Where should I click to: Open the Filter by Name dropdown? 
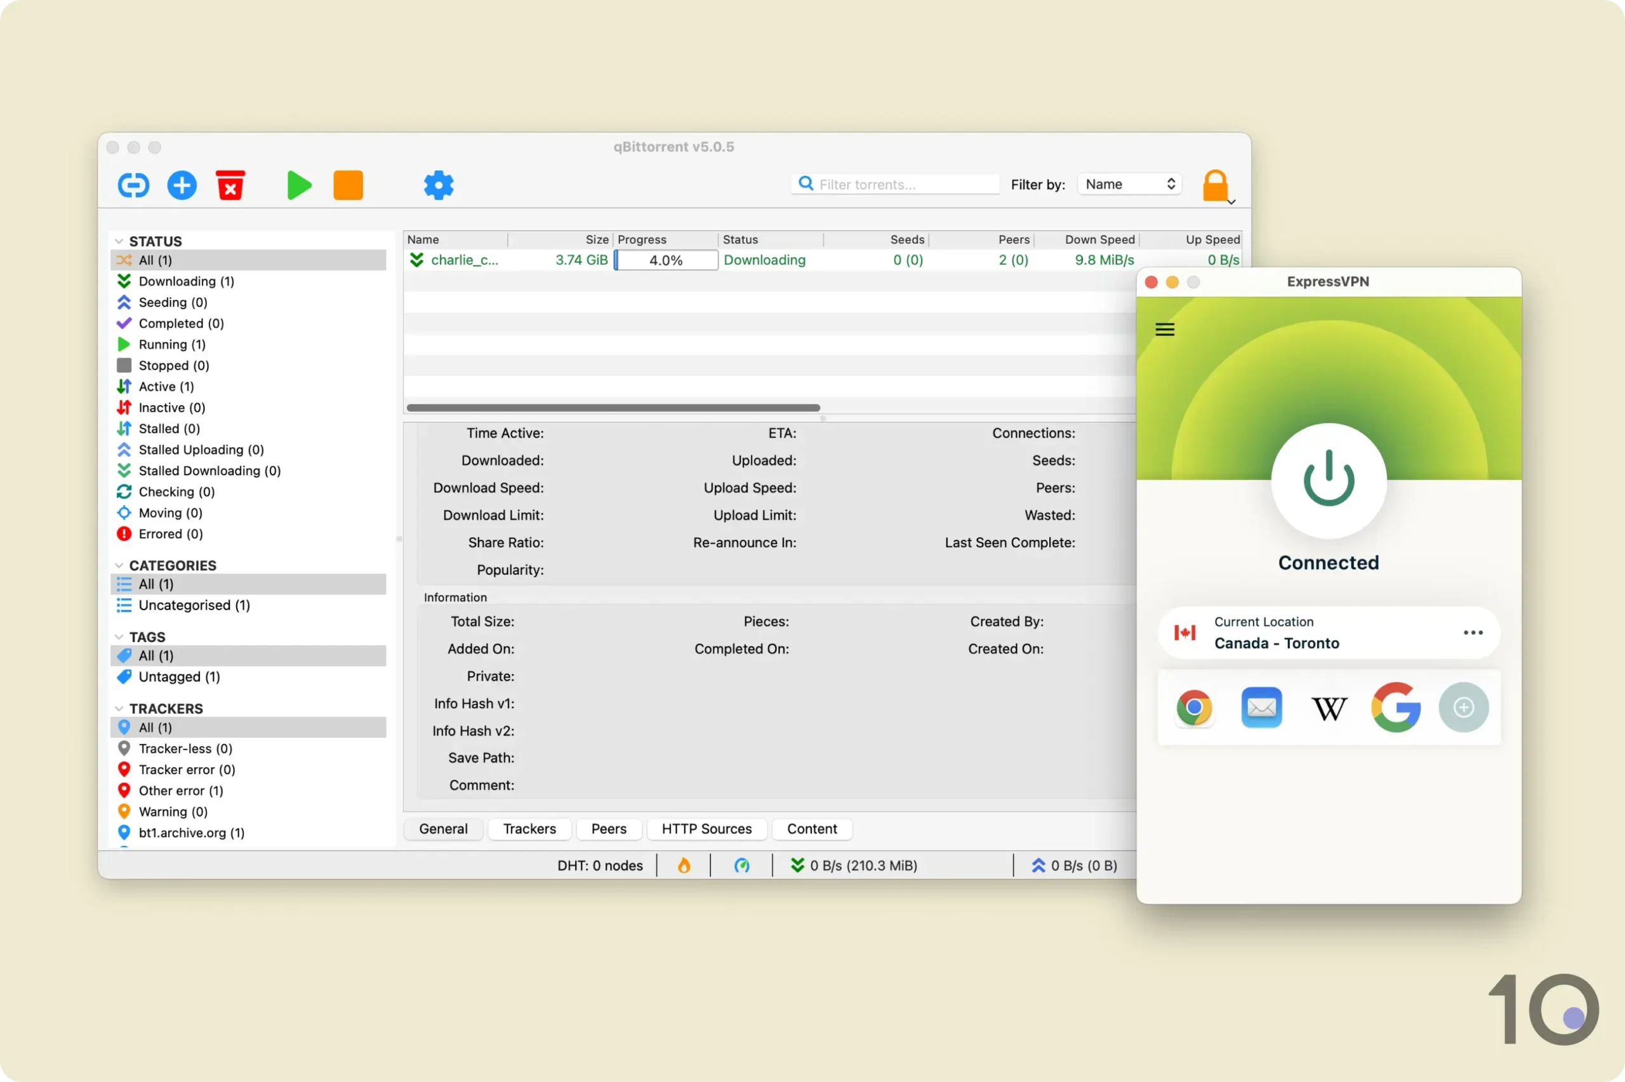coord(1129,184)
